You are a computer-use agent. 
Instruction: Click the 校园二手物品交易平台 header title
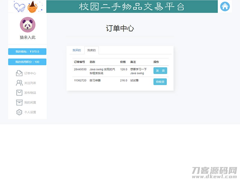(130, 7)
